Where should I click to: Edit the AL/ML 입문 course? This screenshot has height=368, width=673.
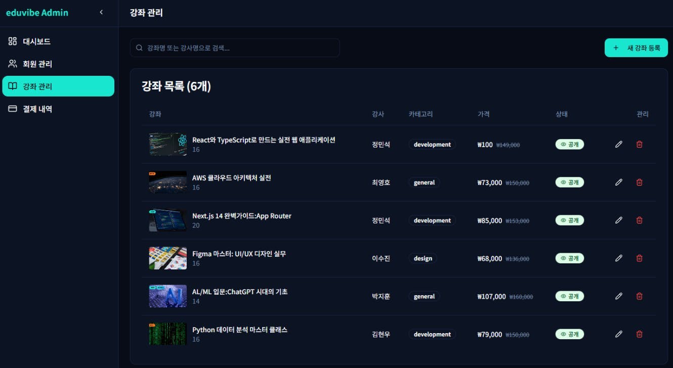tap(618, 296)
